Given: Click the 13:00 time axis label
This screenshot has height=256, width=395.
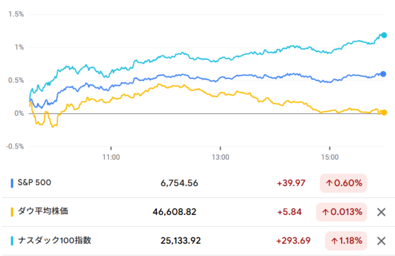Looking at the screenshot, I should 220,156.
